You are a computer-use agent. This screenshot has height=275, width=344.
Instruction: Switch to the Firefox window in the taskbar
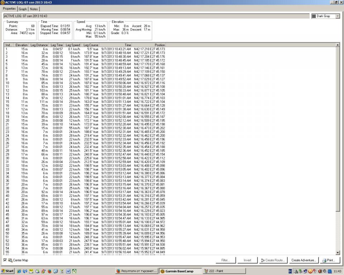point(137,271)
